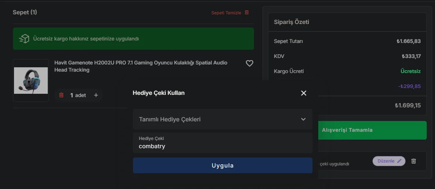This screenshot has width=435, height=189.
Task: Click the 1 adet quantity label
Action: point(78,95)
